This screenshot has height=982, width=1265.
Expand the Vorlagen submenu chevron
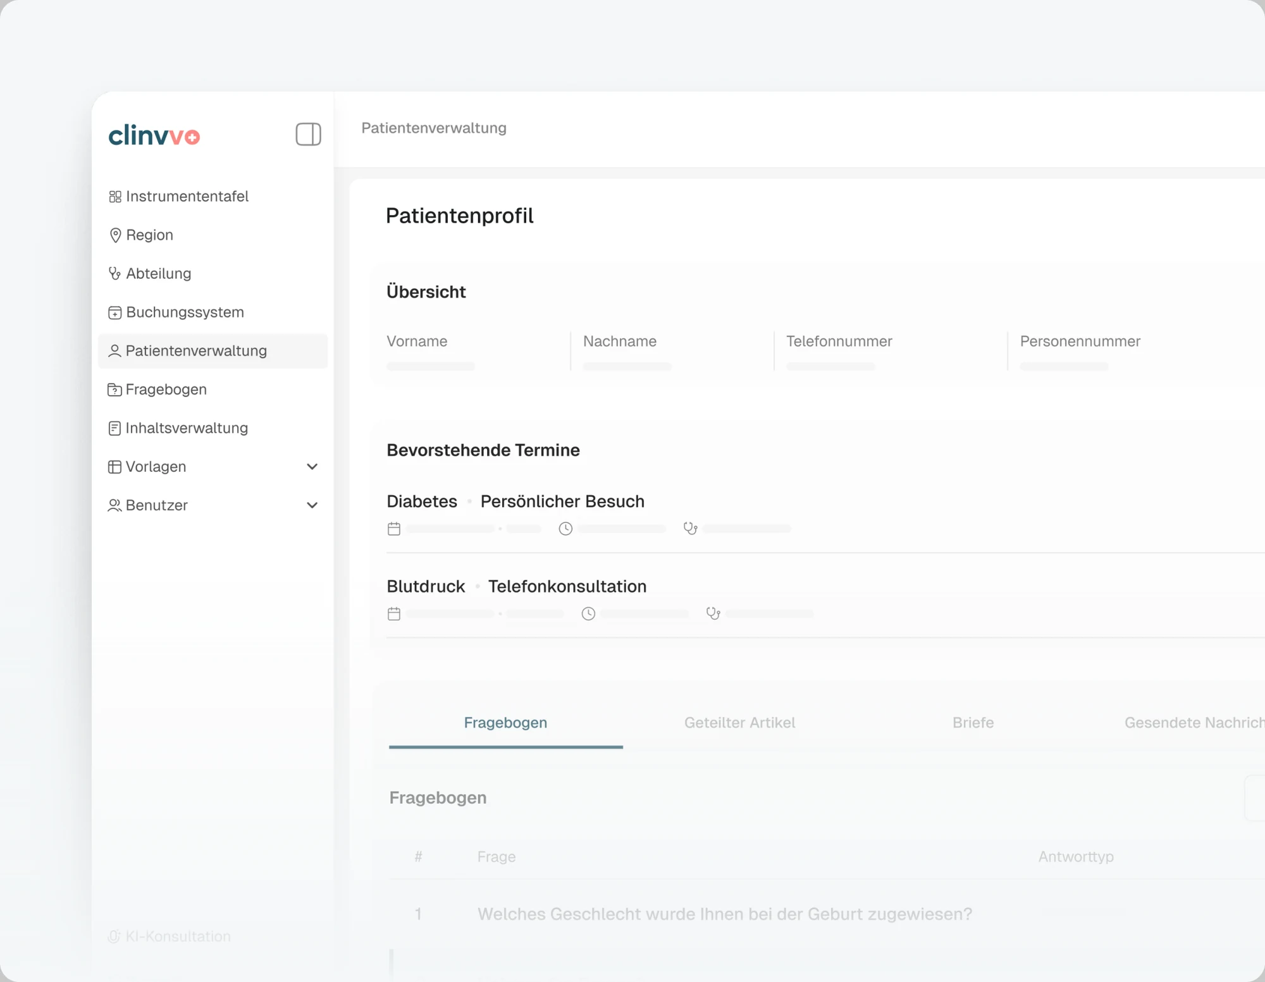pyautogui.click(x=312, y=467)
